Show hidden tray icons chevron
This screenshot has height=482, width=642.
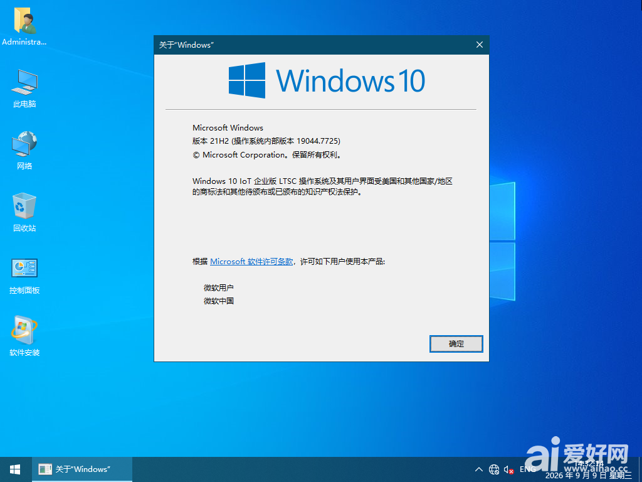pos(478,469)
